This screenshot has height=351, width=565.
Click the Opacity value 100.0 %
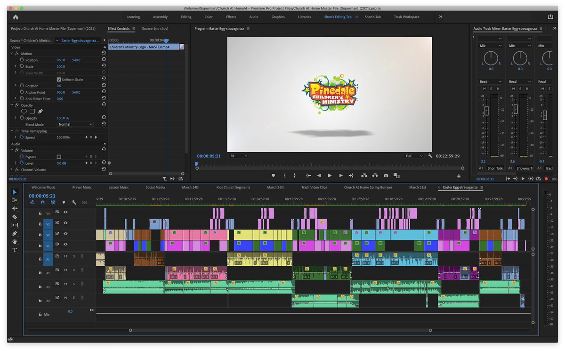pyautogui.click(x=63, y=118)
